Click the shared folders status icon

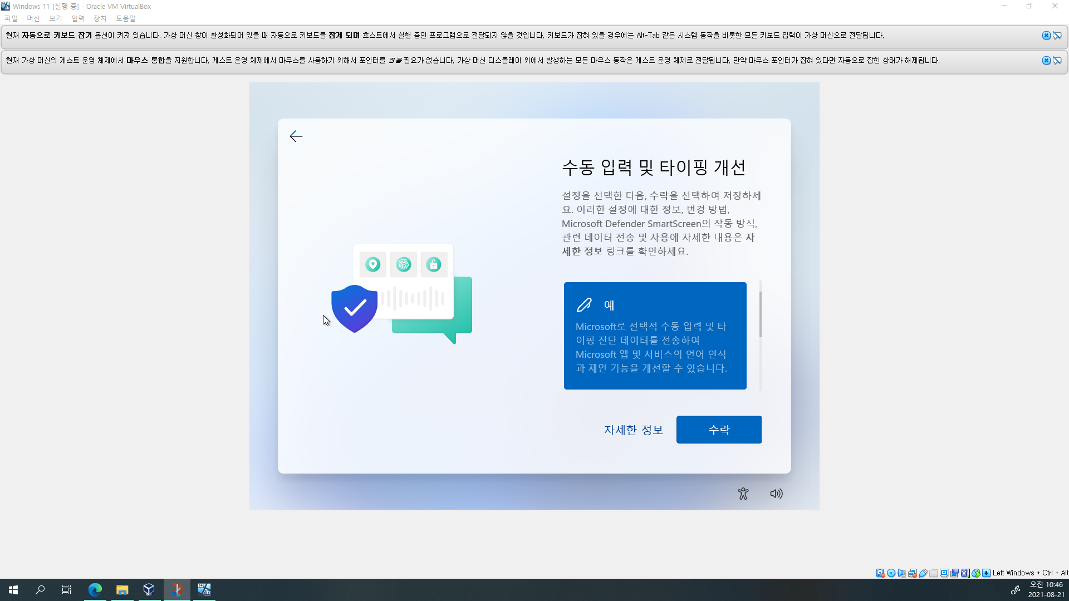point(934,573)
